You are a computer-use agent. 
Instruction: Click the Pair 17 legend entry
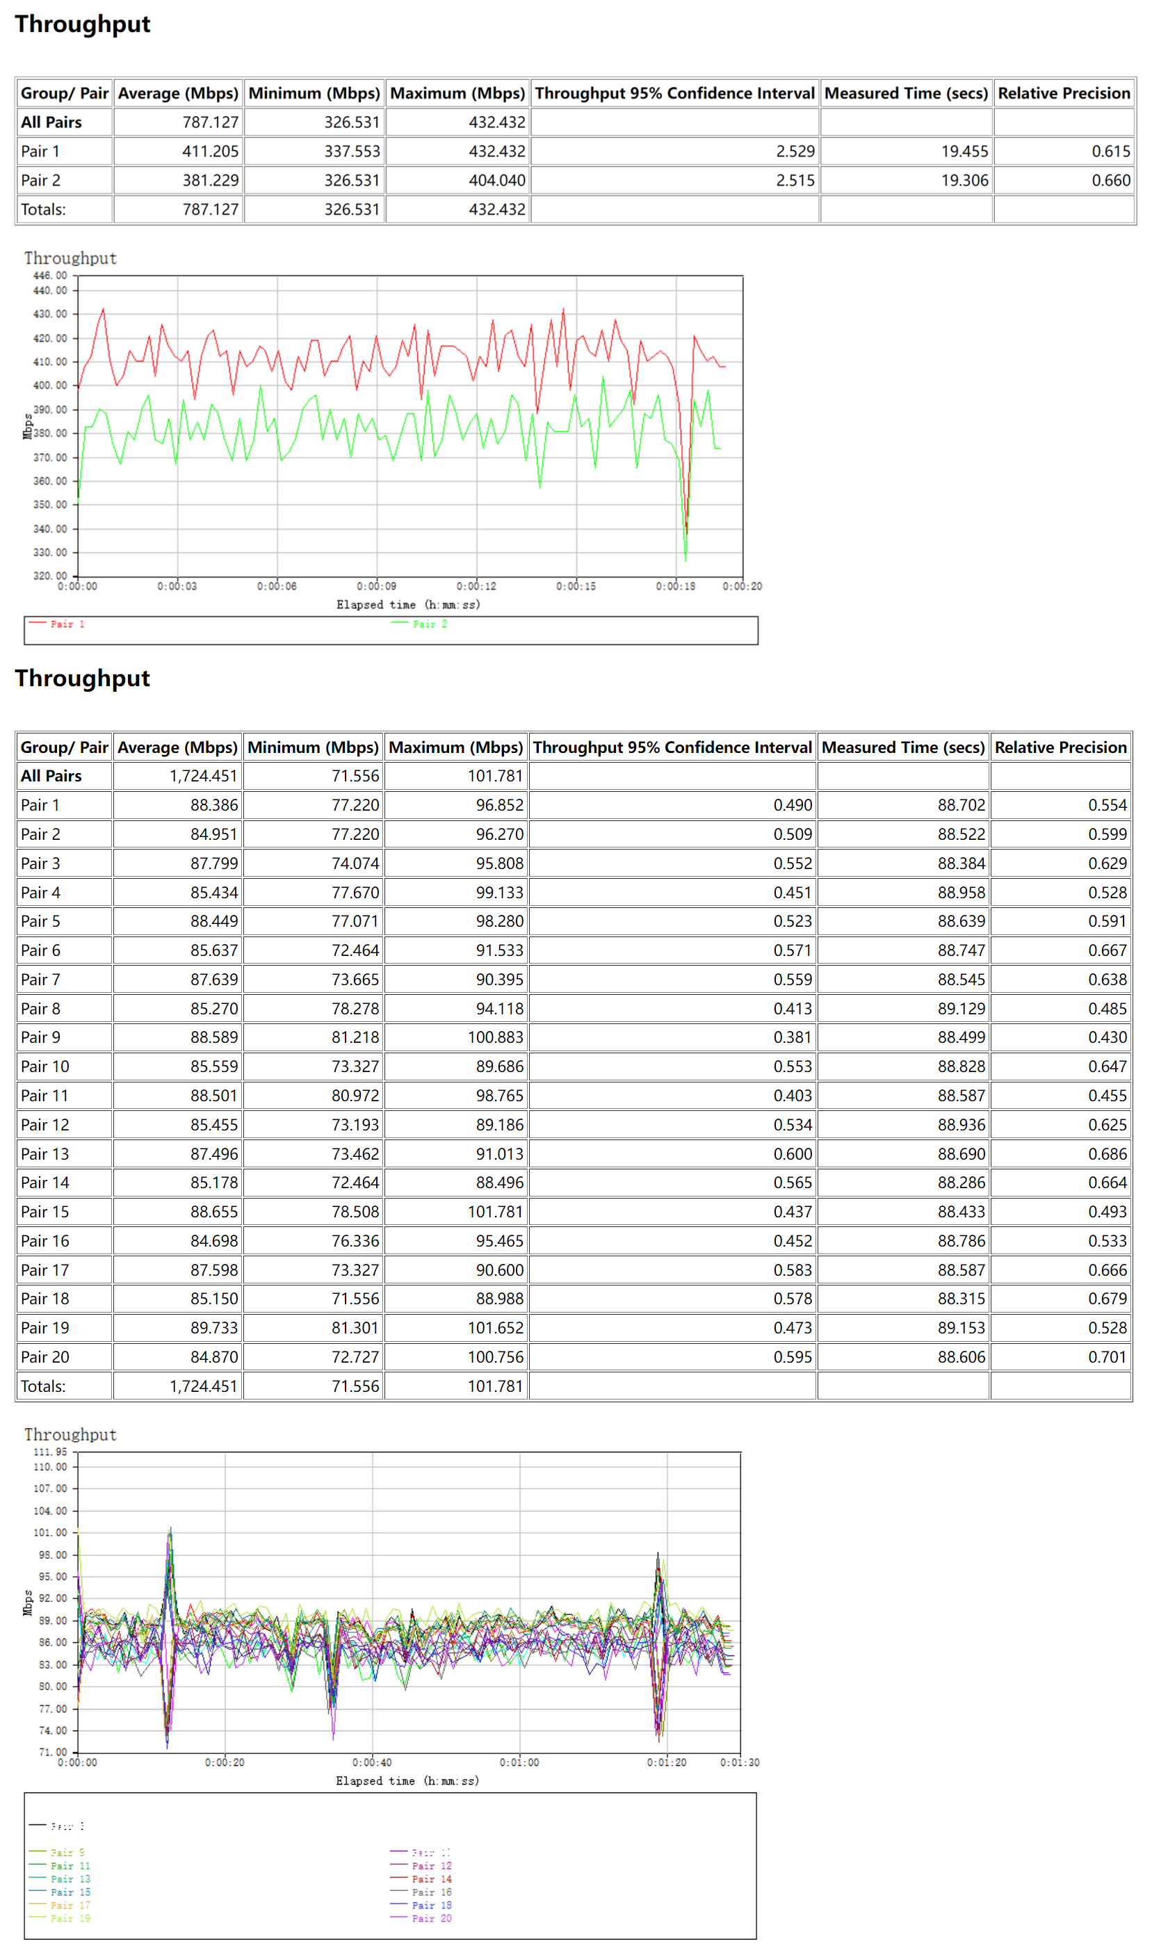60,1906
